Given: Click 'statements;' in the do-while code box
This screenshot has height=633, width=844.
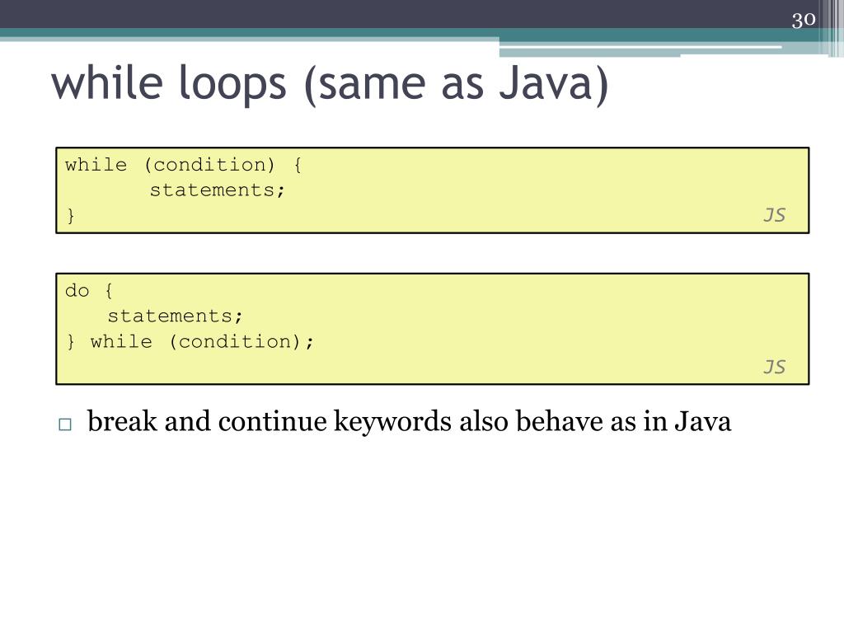Looking at the screenshot, I should [x=175, y=316].
